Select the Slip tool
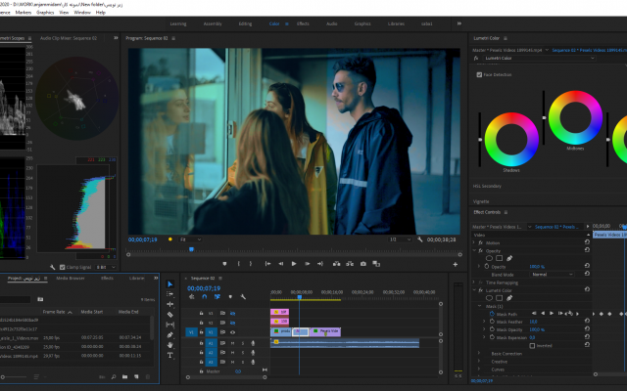627x391 pixels. point(169,325)
